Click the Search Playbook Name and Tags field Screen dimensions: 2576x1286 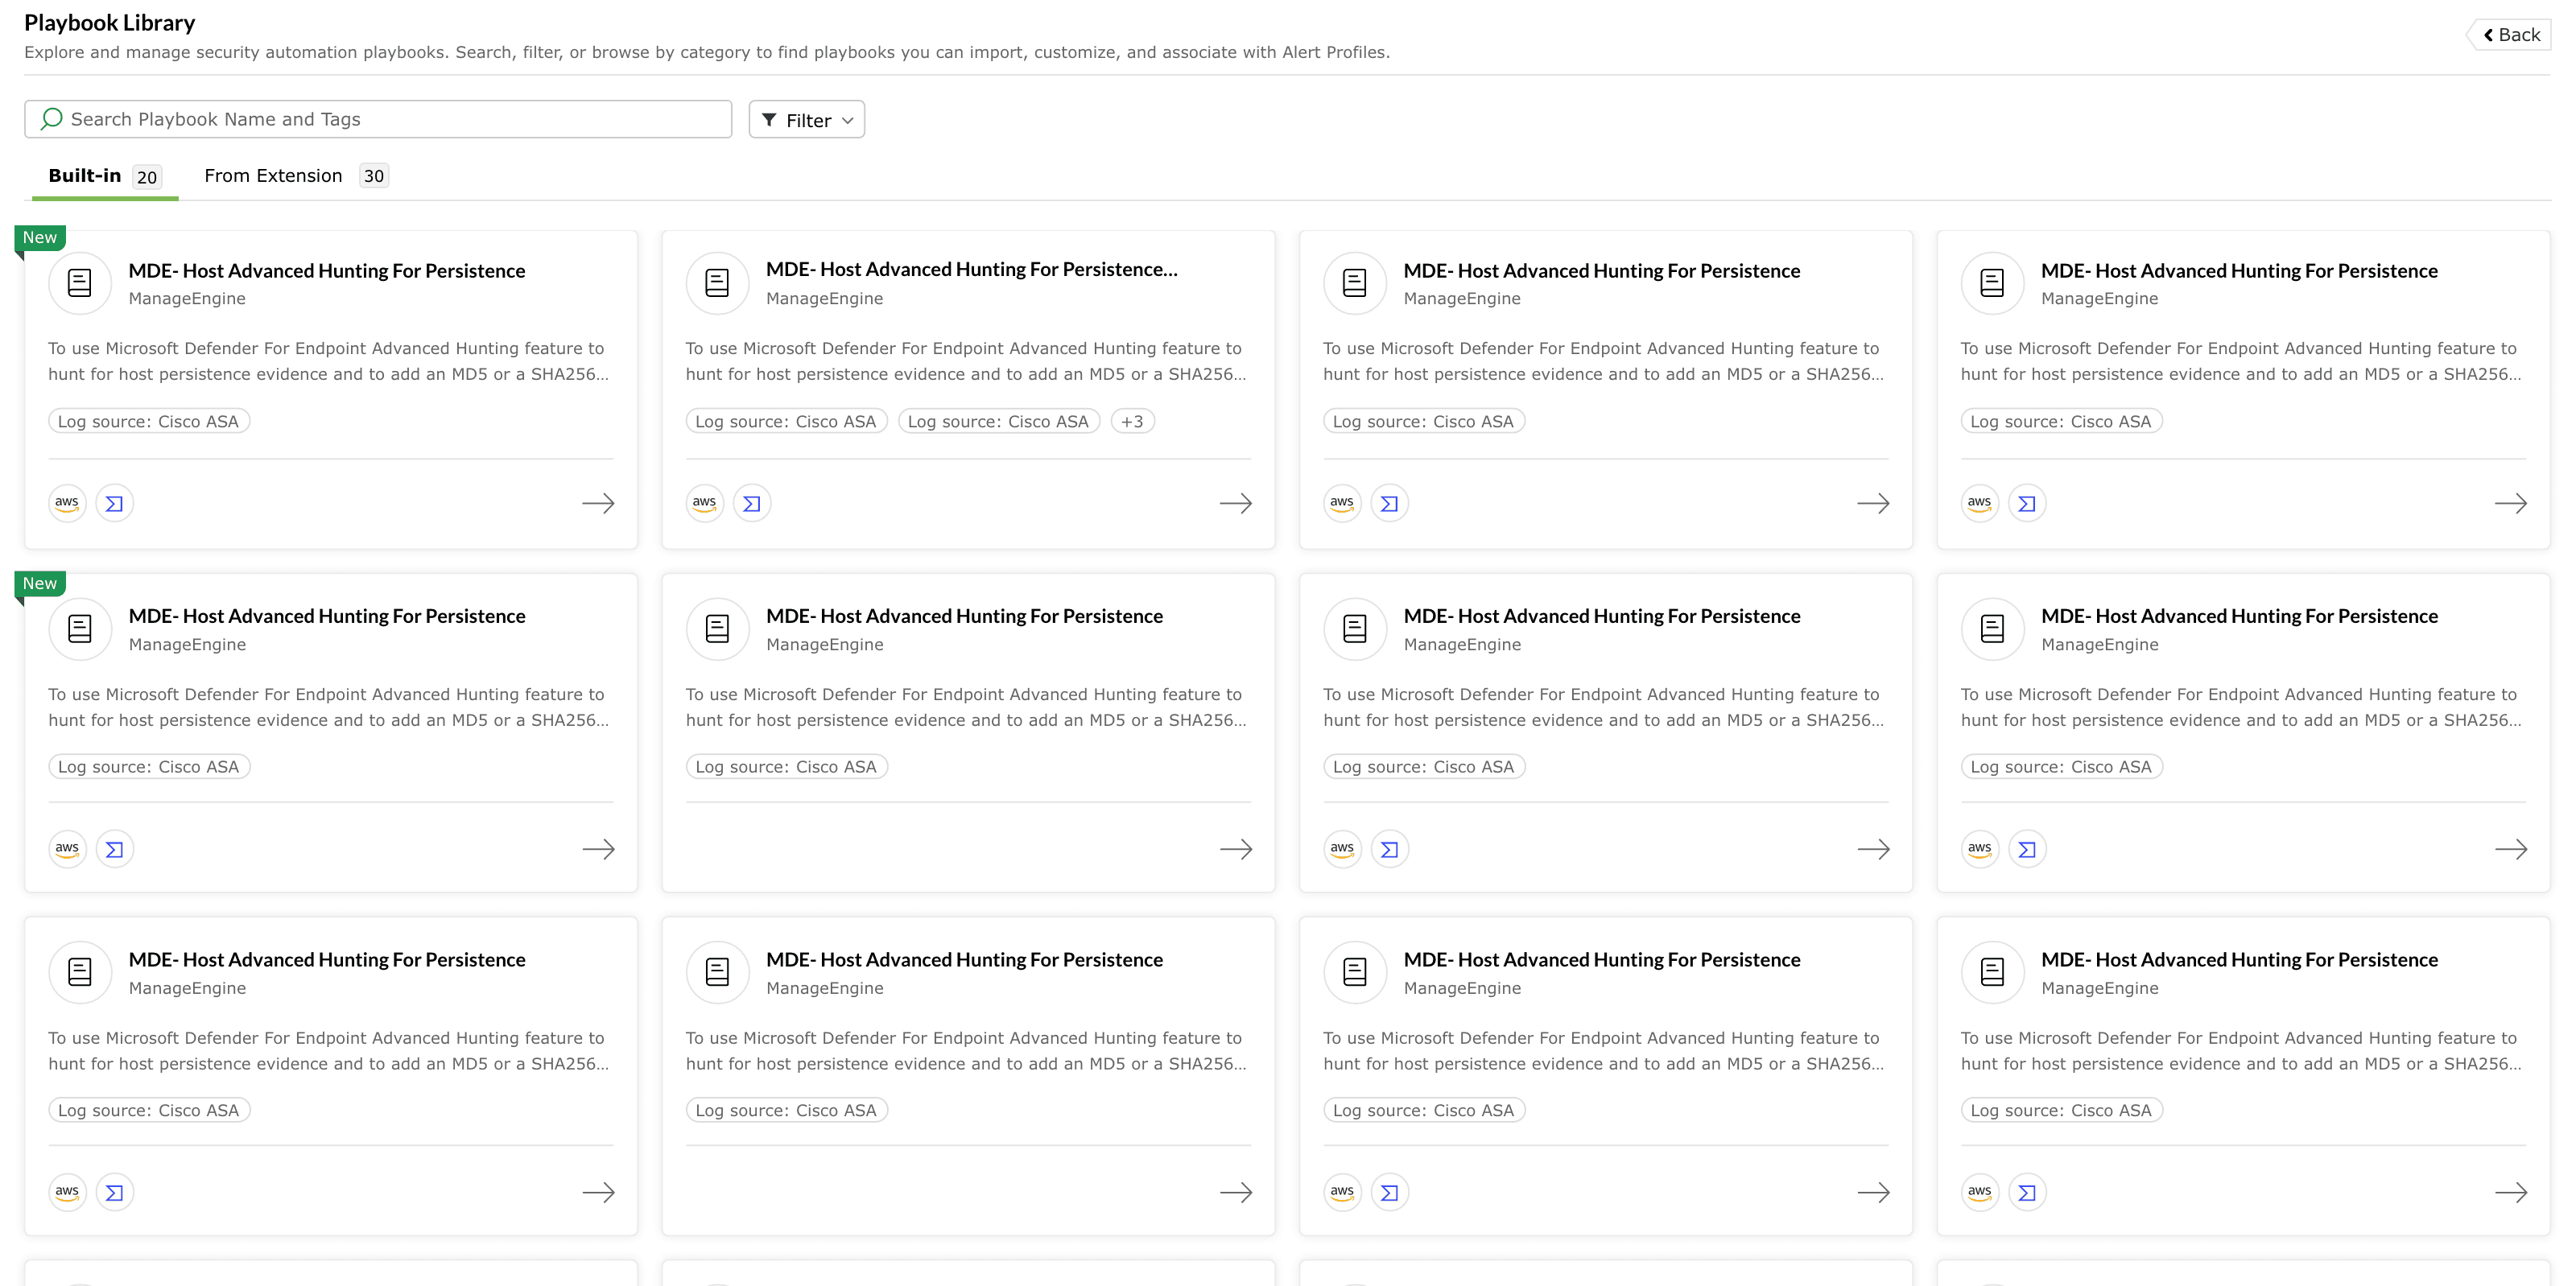(378, 119)
